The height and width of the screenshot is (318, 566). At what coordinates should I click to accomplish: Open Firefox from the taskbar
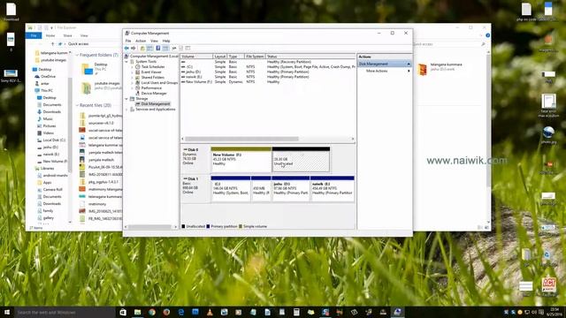[x=166, y=312]
